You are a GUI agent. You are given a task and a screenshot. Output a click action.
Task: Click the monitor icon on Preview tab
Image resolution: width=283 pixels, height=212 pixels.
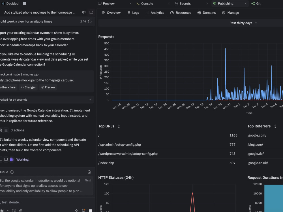point(100,3)
